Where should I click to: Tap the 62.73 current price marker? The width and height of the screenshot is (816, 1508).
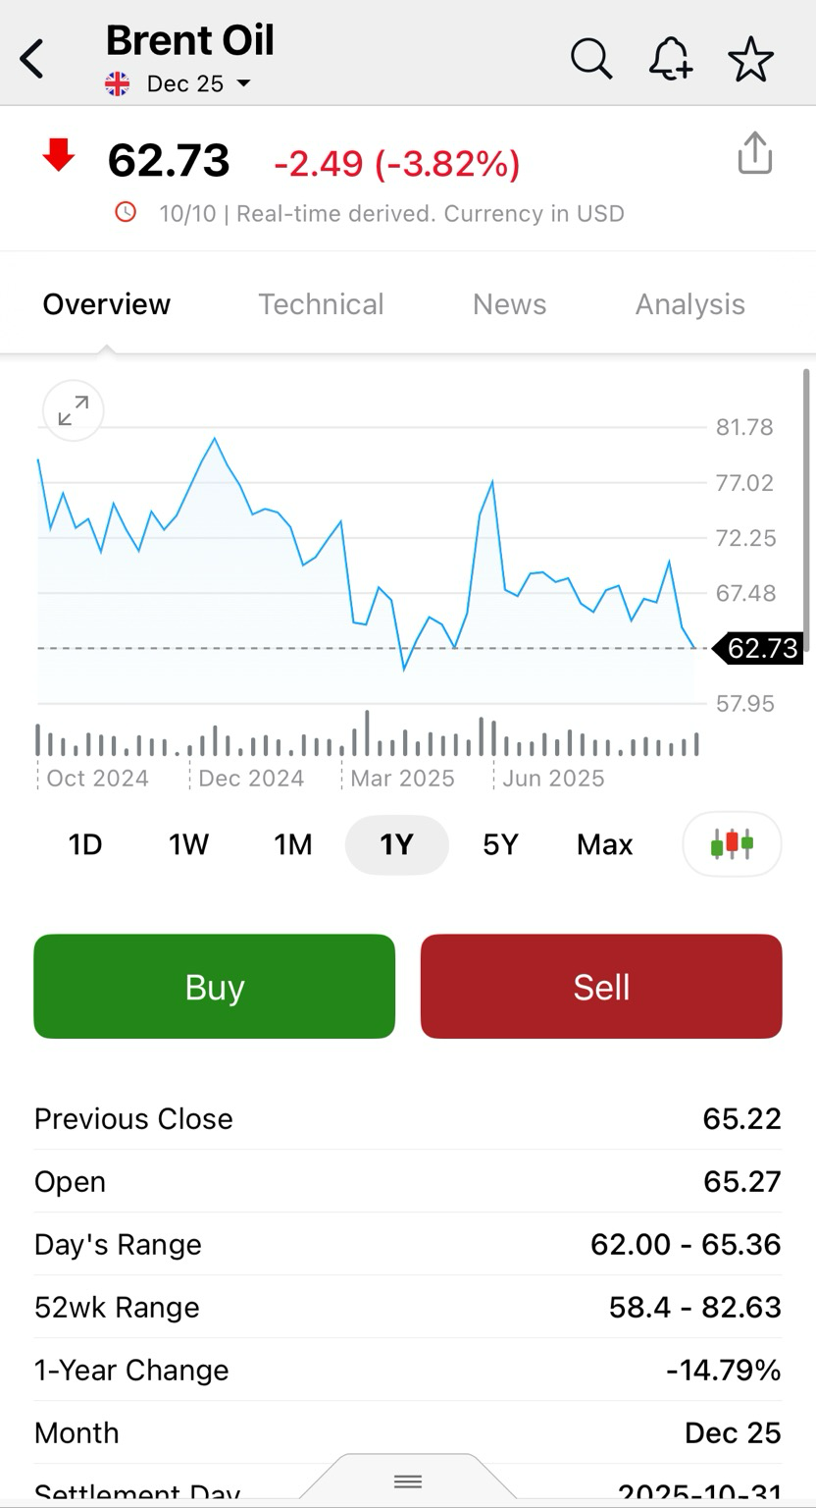point(762,648)
